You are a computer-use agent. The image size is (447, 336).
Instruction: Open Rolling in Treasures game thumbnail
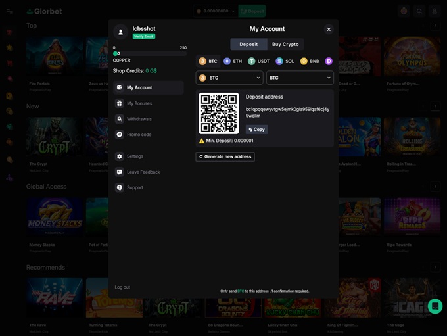point(412,137)
